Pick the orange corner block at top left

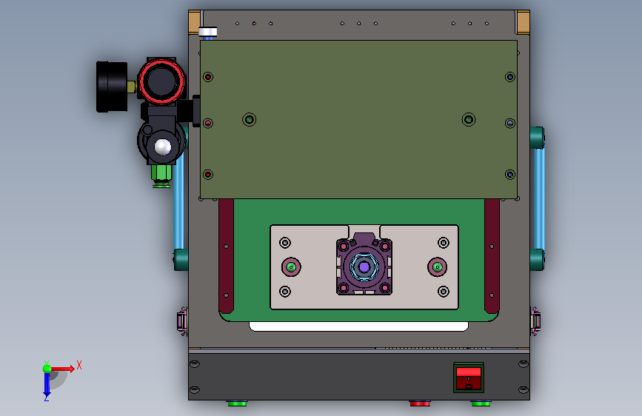point(194,22)
